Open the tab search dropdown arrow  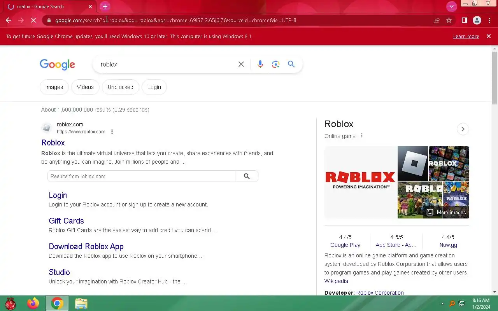click(451, 7)
